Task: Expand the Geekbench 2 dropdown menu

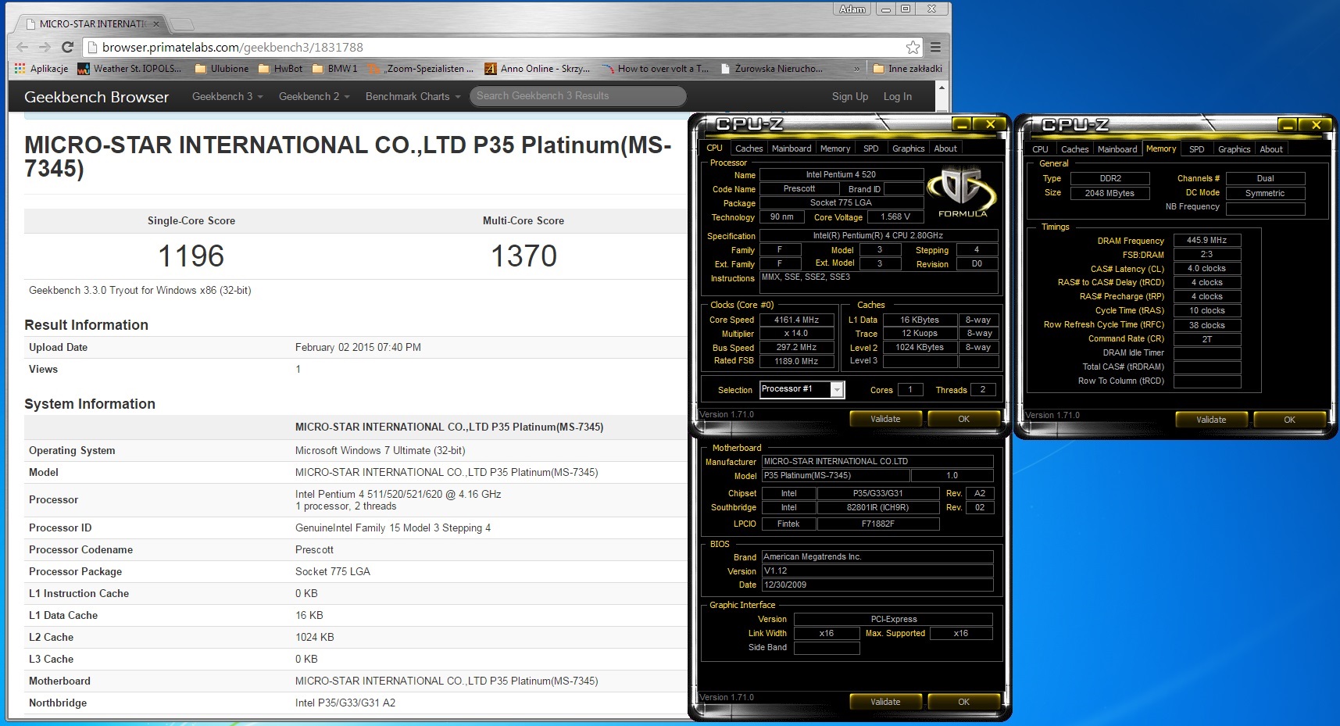Action: pyautogui.click(x=314, y=96)
